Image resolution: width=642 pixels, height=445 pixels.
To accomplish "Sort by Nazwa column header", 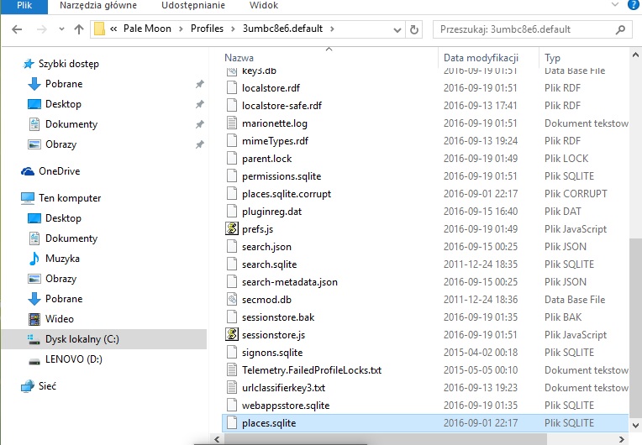I will tap(239, 58).
